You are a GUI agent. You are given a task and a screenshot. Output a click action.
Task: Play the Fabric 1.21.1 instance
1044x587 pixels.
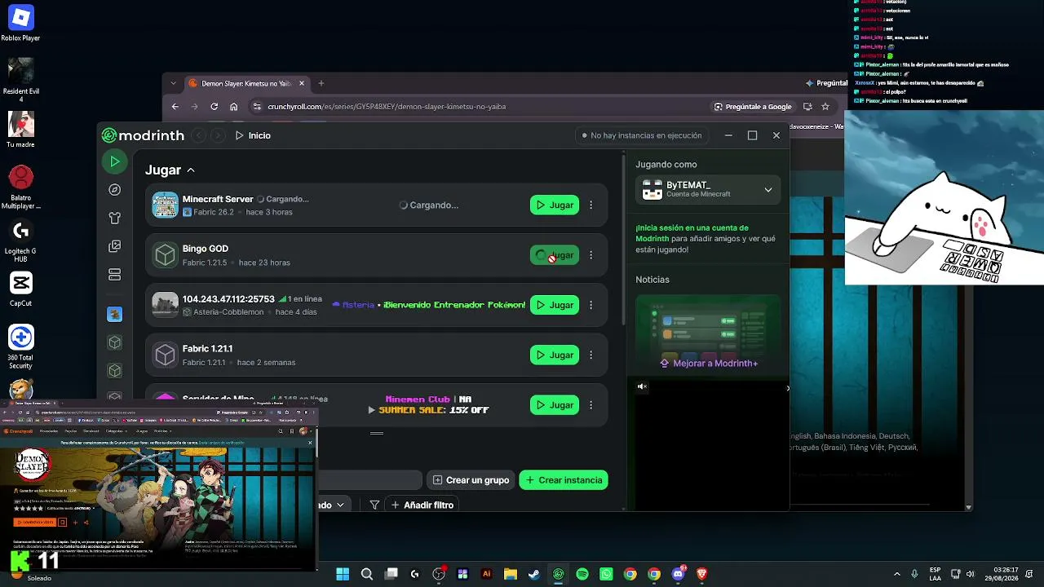(x=555, y=355)
